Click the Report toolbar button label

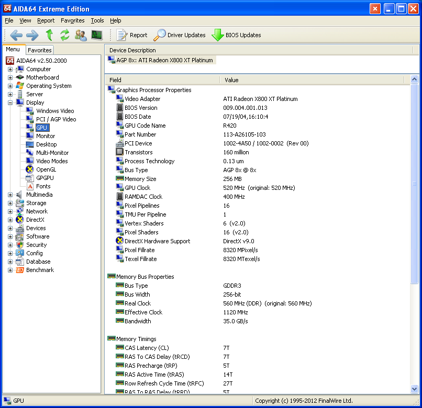[x=138, y=35]
